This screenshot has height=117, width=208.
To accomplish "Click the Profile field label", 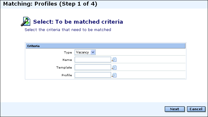I will point(67,75).
